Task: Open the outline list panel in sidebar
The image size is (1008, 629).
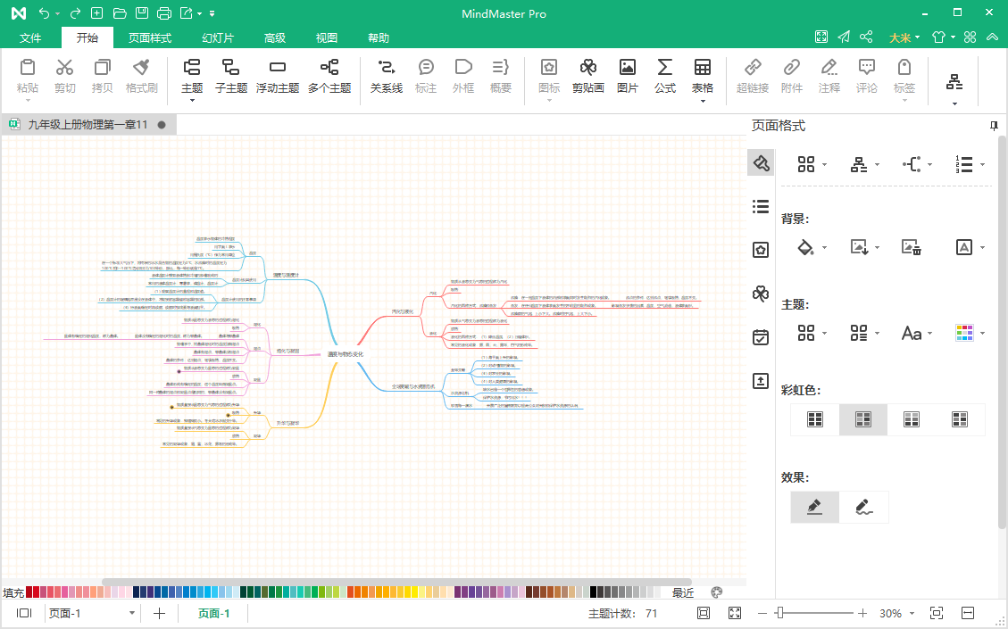Action: [x=761, y=206]
